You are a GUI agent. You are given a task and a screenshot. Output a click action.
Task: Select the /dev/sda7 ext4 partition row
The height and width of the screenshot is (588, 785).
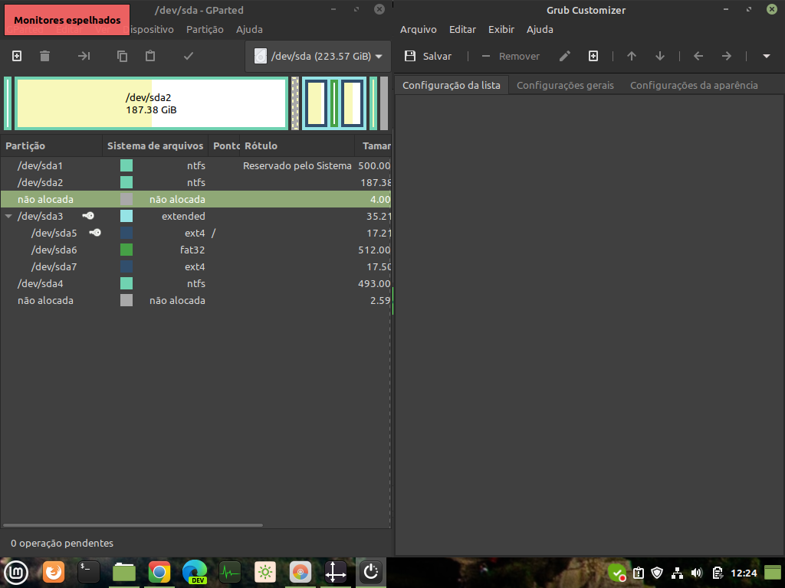click(195, 267)
